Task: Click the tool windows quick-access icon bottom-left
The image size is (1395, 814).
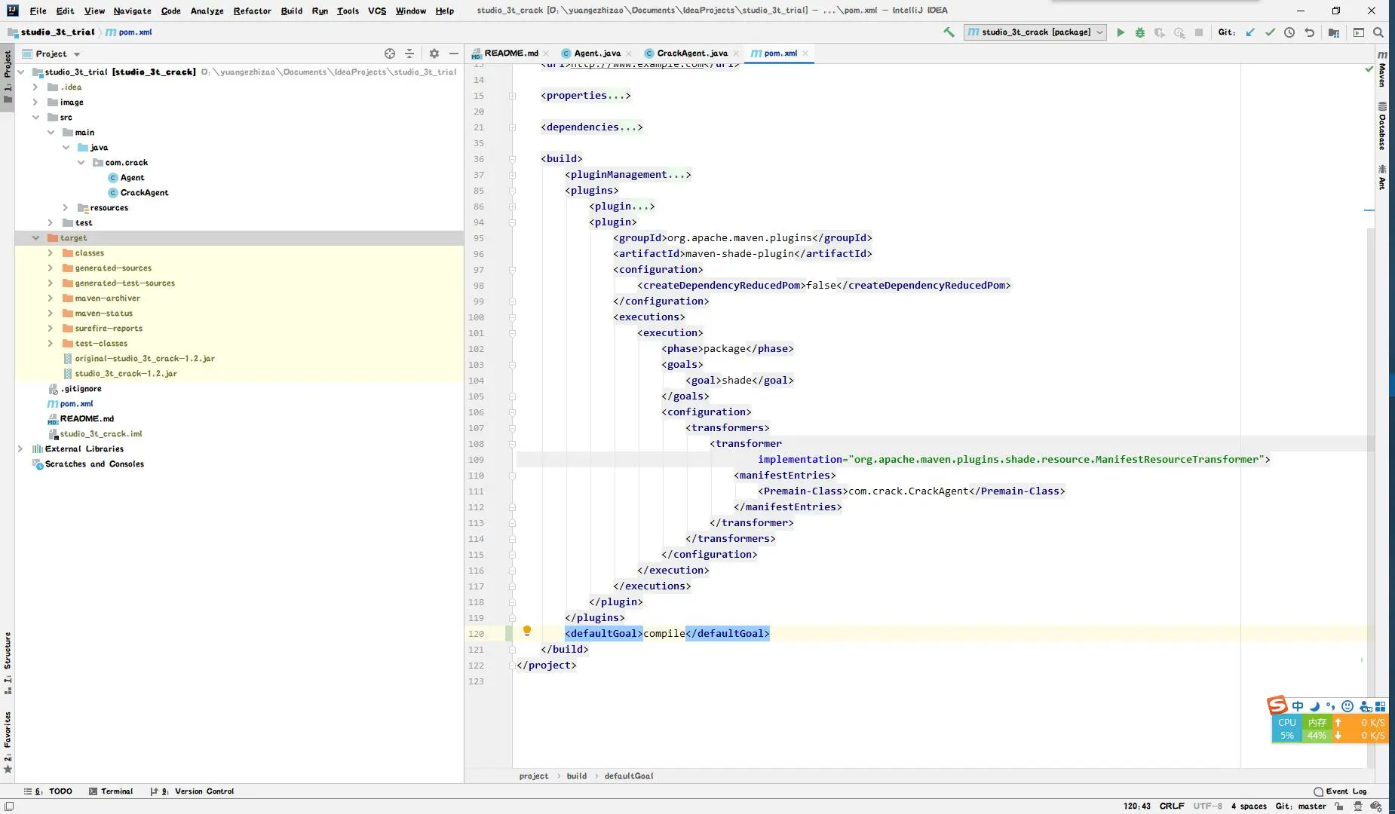Action: 8,806
